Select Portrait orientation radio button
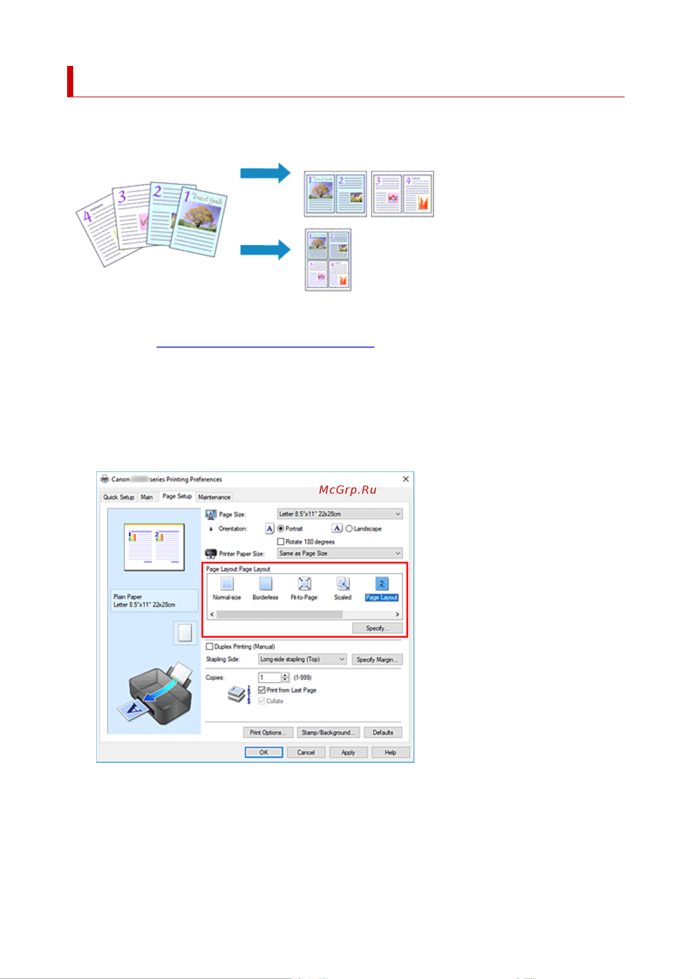The image size is (692, 979). click(x=281, y=529)
